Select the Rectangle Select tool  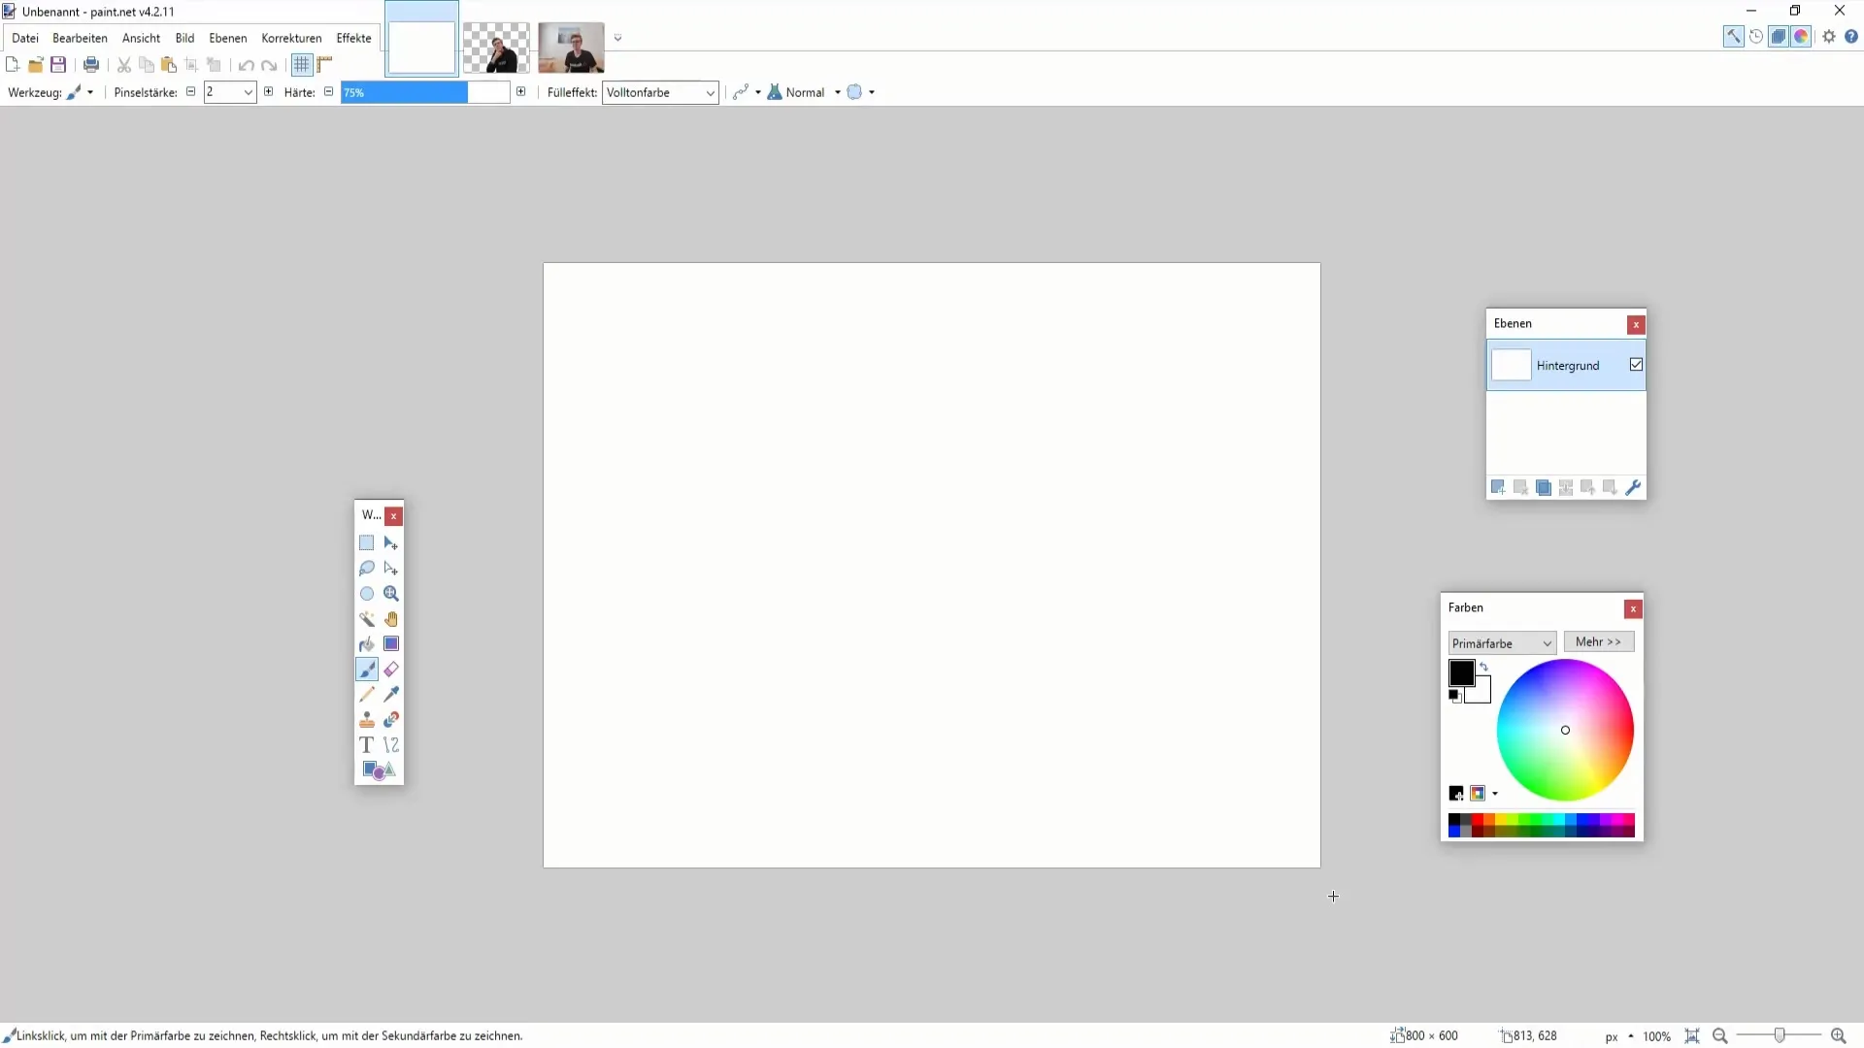[x=366, y=543]
